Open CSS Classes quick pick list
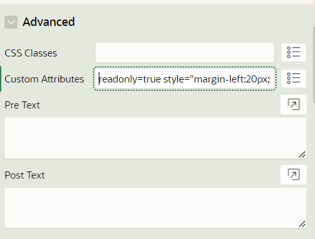Image resolution: width=315 pixels, height=239 pixels. click(294, 53)
